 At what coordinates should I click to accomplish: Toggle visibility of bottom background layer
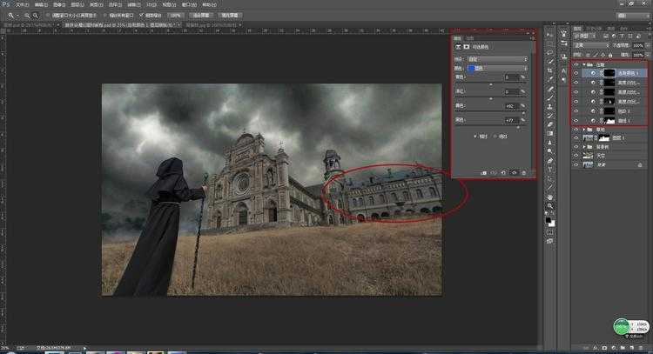pyautogui.click(x=576, y=164)
